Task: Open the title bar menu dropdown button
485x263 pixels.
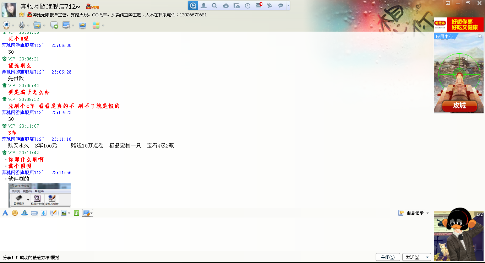Action: (448, 3)
